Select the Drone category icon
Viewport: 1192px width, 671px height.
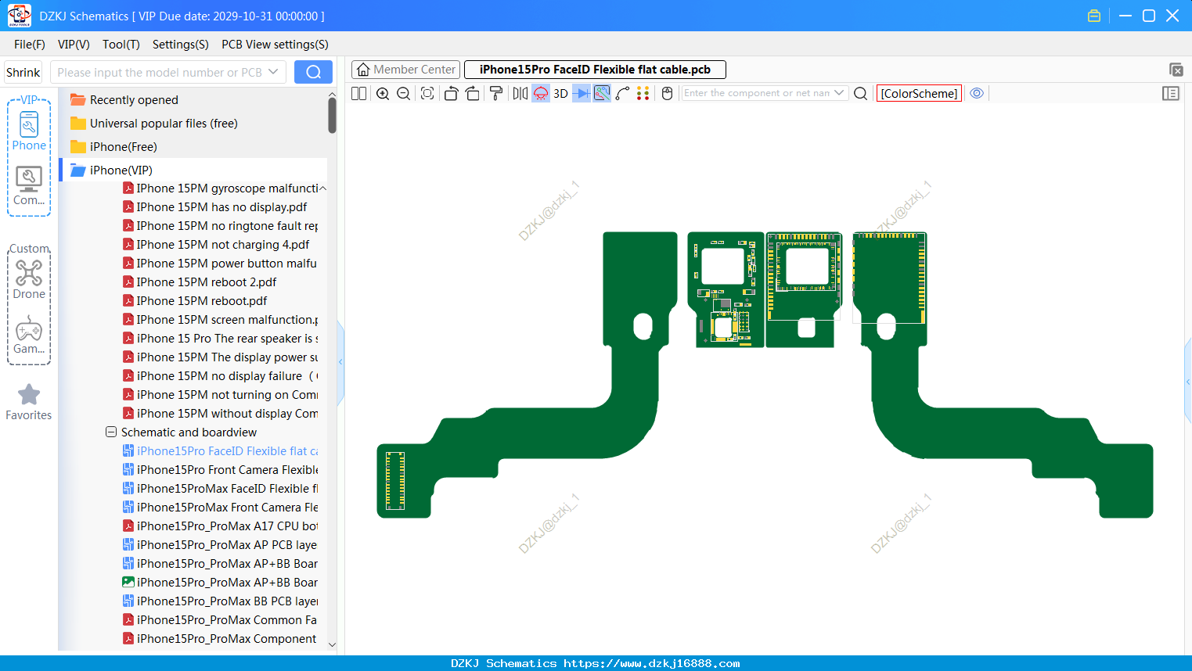[29, 279]
